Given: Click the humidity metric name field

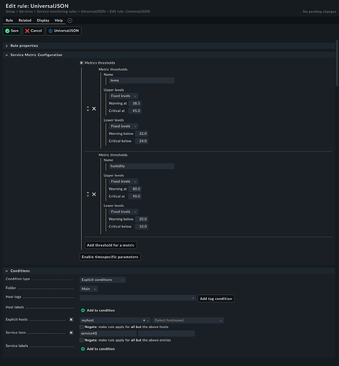Looking at the screenshot, I should [x=142, y=166].
